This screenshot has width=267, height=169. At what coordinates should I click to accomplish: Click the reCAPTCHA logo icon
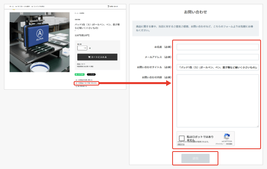pyautogui.click(x=227, y=136)
